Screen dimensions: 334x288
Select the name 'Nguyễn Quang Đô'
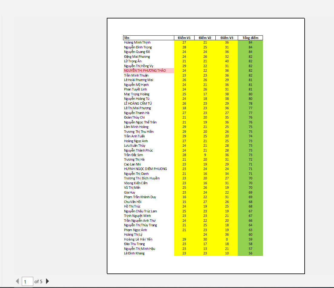[137, 52]
